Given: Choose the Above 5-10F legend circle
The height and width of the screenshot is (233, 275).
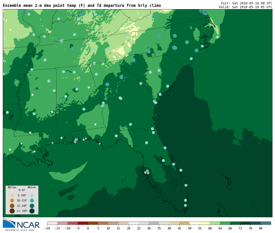Looking at the screenshot, I should pos(32,195).
